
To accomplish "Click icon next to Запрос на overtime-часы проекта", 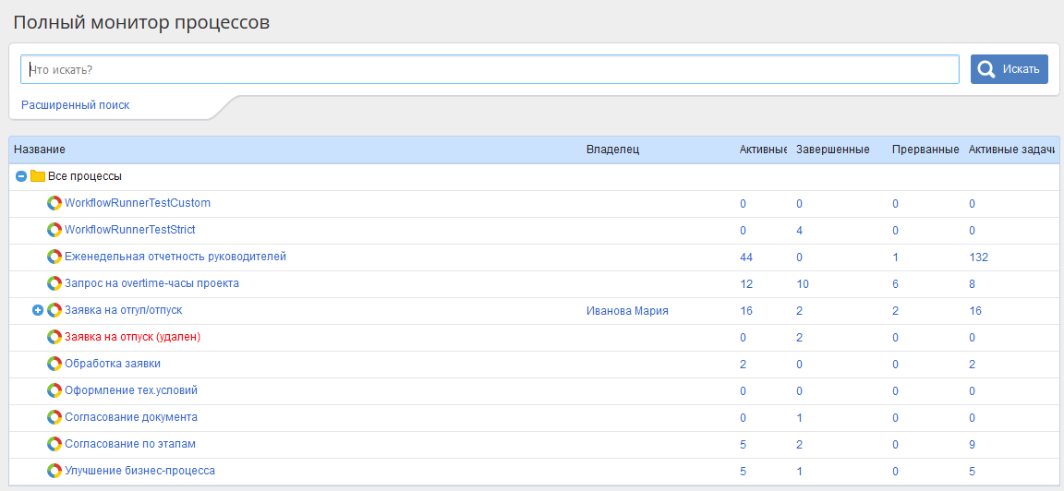I will point(54,283).
